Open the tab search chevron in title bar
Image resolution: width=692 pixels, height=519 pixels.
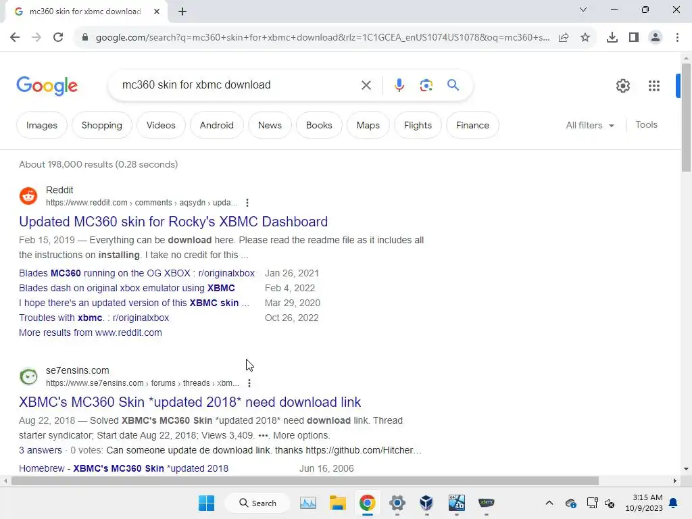(x=583, y=9)
